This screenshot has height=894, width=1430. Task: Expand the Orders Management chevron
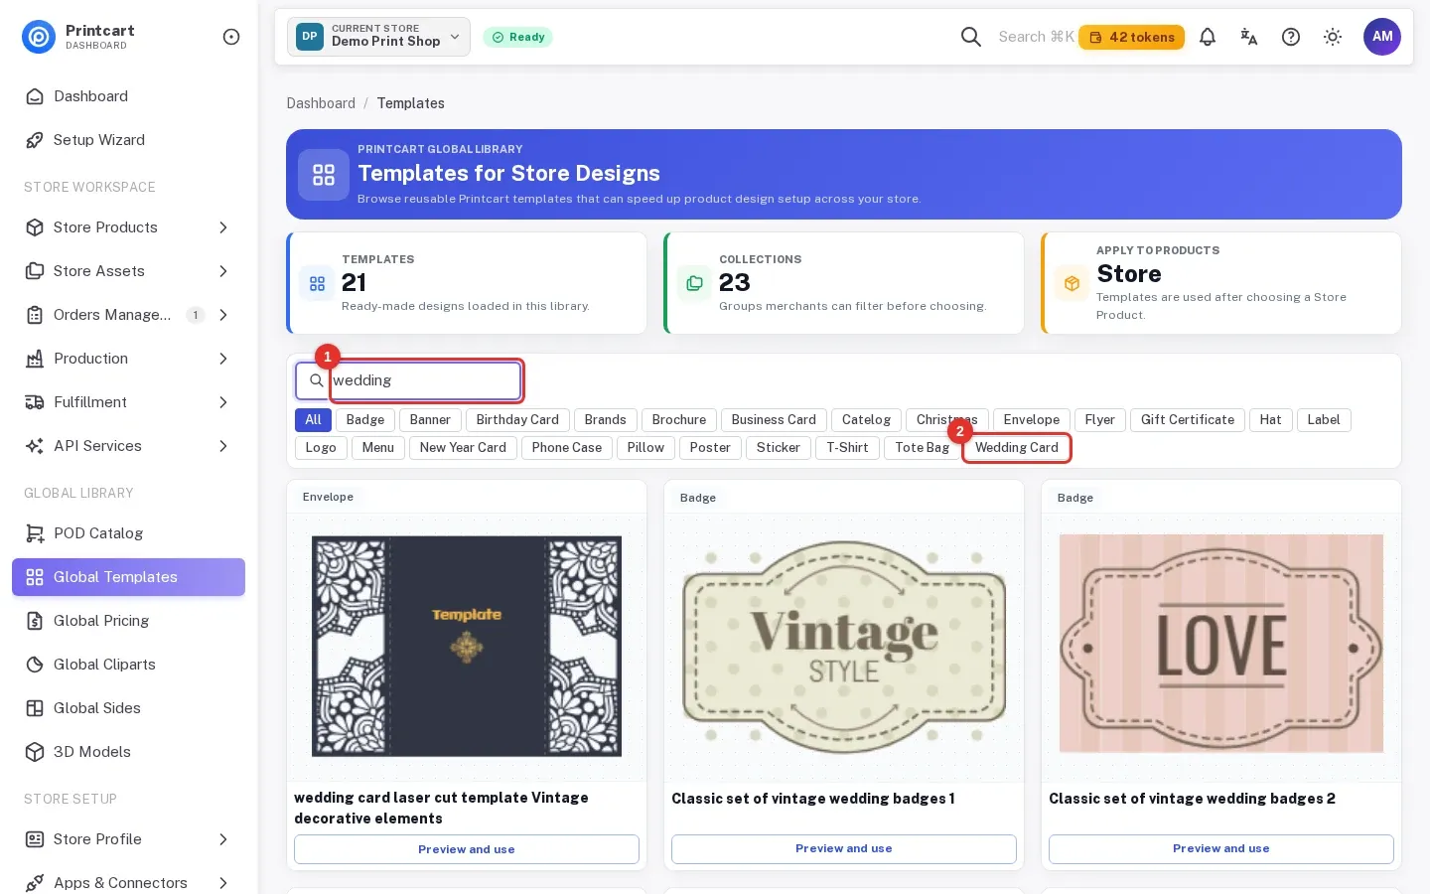tap(223, 315)
